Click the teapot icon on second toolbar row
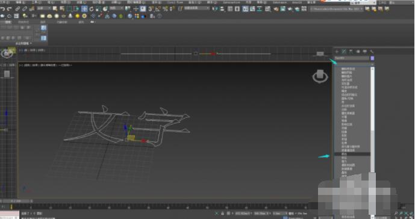 (2, 16)
